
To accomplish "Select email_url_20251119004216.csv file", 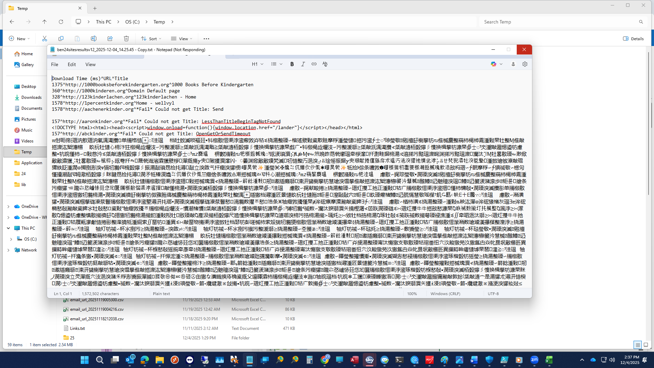I will (97, 309).
